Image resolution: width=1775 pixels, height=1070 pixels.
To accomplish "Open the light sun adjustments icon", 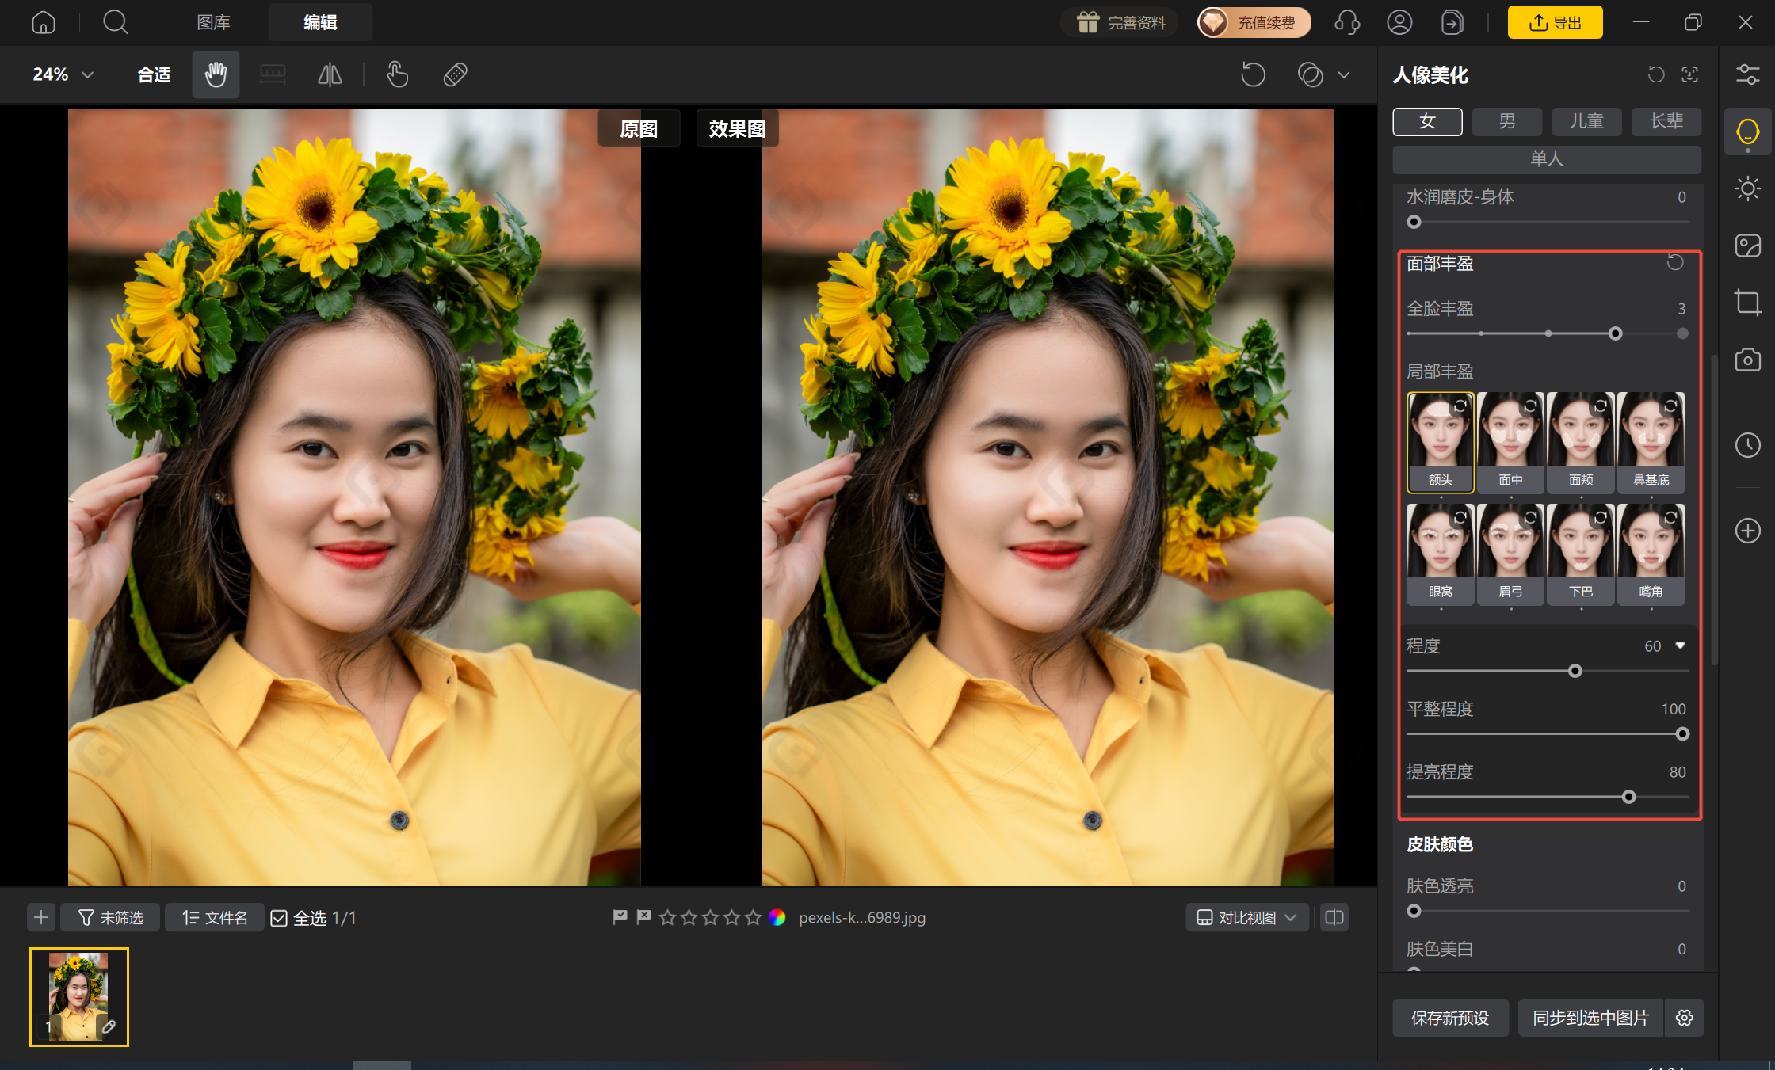I will point(1747,188).
